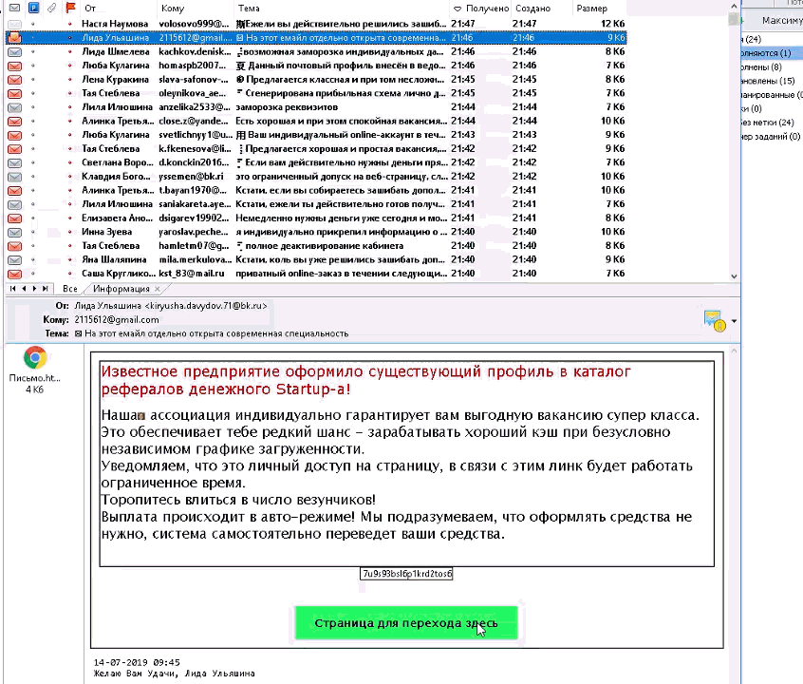Click envelope icon of t.bayan1970 message row
Screen dimensions: 803x684
[x=15, y=190]
